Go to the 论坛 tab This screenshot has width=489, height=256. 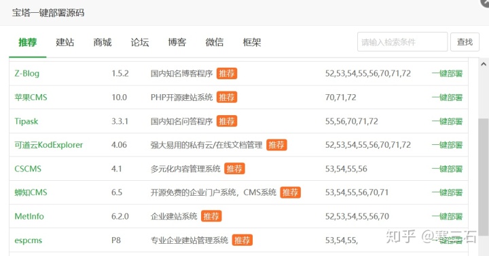point(140,42)
